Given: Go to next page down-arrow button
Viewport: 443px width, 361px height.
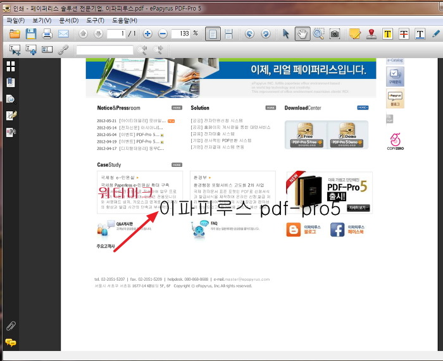Looking at the screenshot, I should tap(98, 34).
